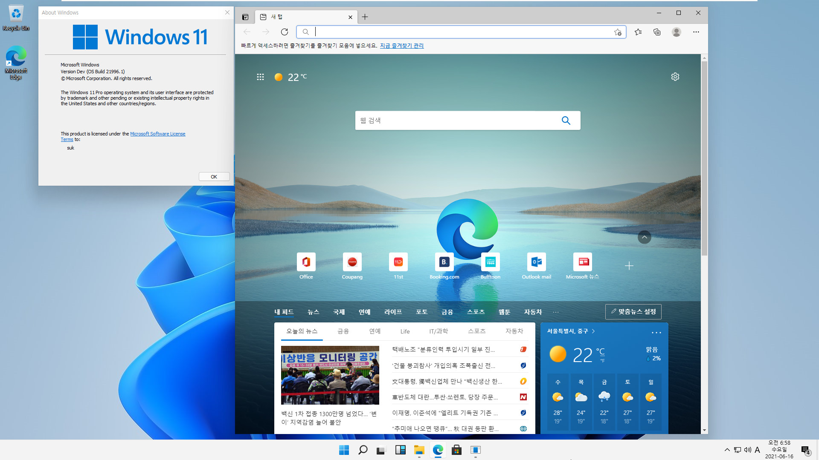Image resolution: width=819 pixels, height=460 pixels.
Task: Add this page to favorites star icon
Action: pos(618,32)
